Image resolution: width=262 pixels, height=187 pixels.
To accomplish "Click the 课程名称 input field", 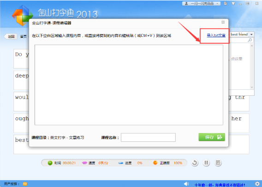I will click(148, 137).
